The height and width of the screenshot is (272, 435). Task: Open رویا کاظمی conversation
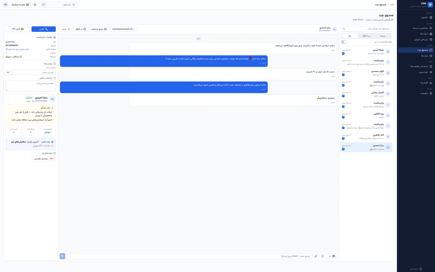[366, 115]
